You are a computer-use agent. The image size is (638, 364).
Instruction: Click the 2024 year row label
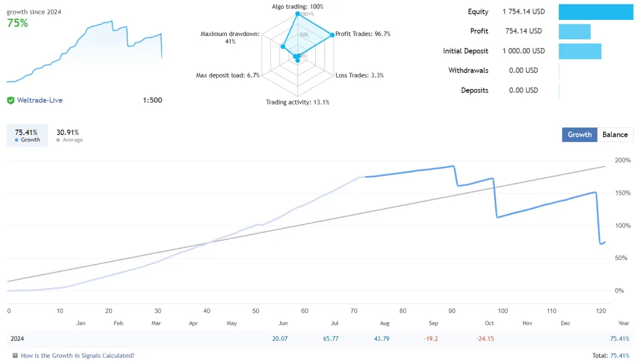pos(18,338)
